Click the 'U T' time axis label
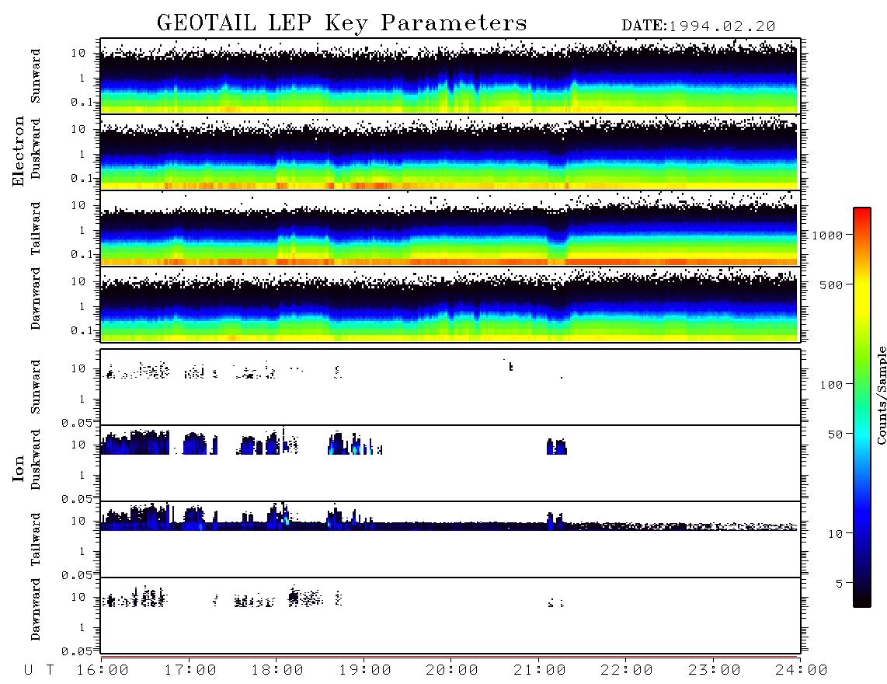This screenshot has width=887, height=684. [39, 671]
